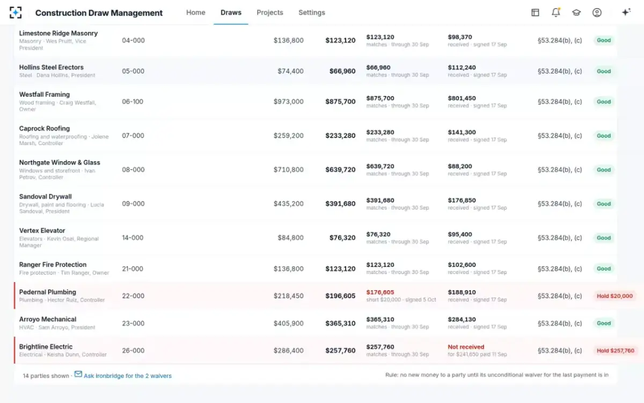Ask Ironbridge for the 2 waivers
This screenshot has height=403, width=644.
pos(128,376)
